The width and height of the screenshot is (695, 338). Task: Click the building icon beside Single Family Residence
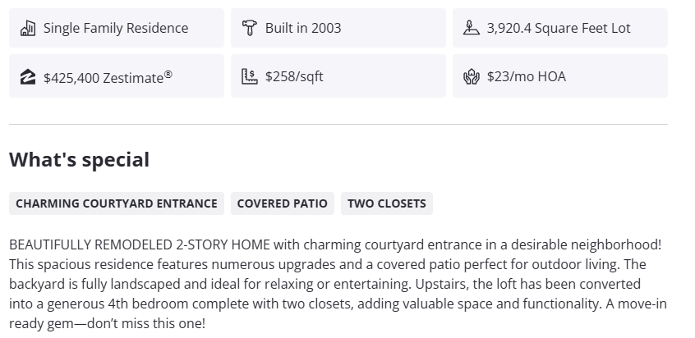[x=28, y=28]
